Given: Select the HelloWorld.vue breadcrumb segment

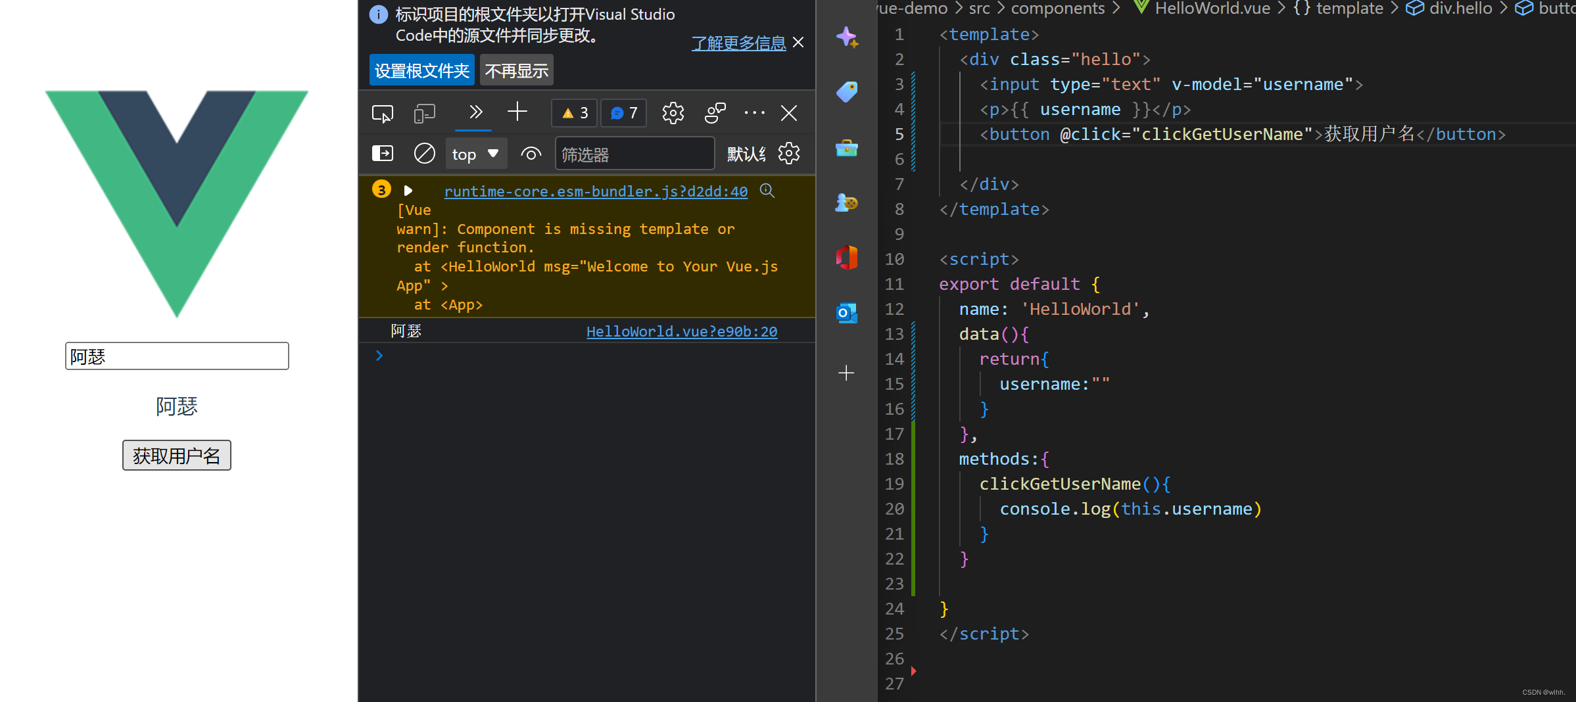Looking at the screenshot, I should point(1212,9).
